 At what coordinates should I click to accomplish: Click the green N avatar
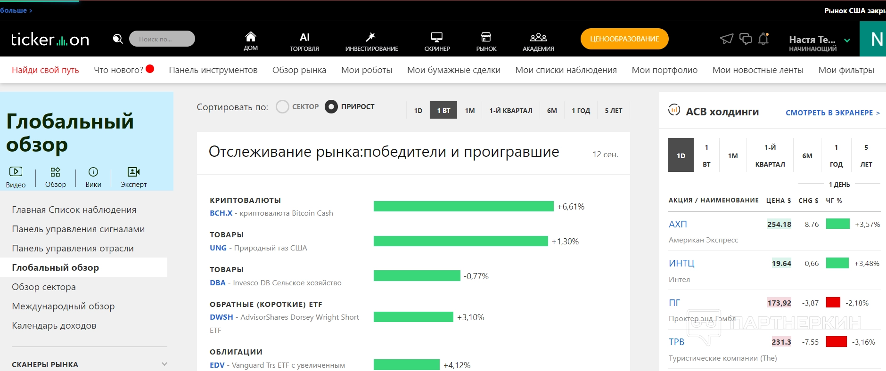(x=873, y=39)
